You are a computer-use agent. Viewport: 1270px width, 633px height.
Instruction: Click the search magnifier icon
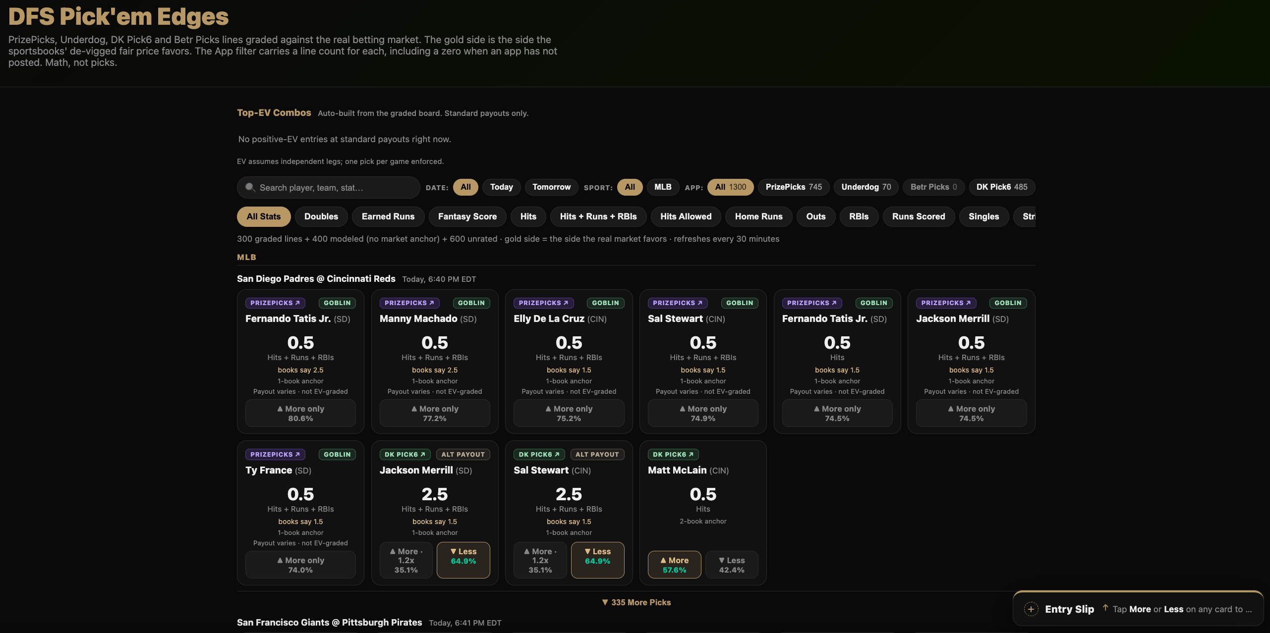(250, 187)
